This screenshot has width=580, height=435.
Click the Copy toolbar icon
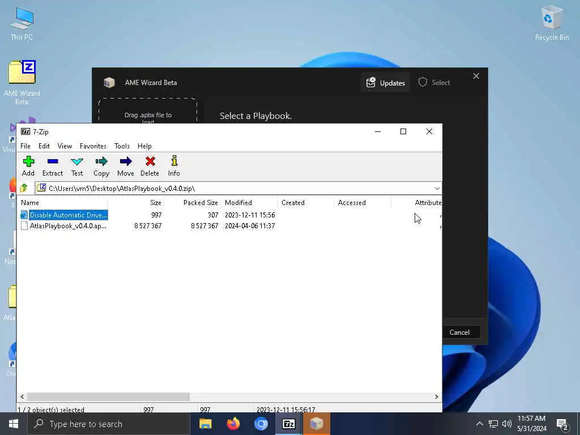click(x=101, y=166)
